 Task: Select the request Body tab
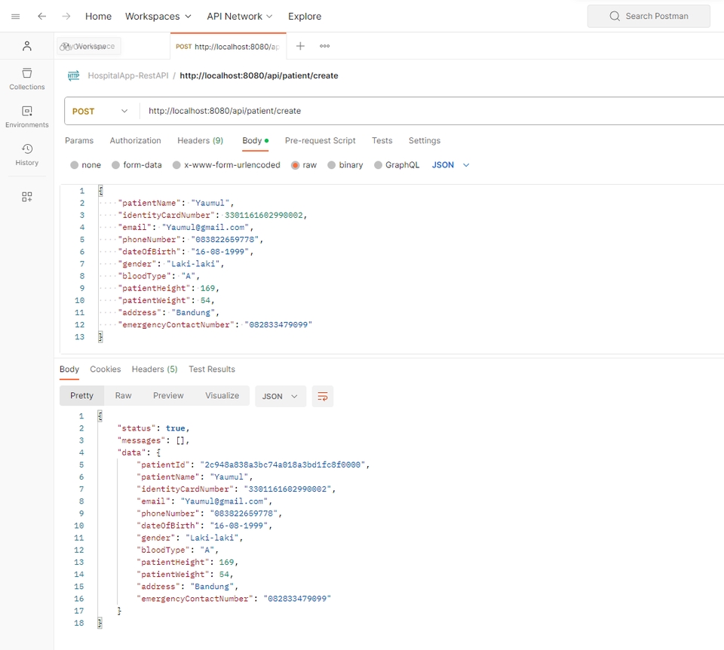256,141
